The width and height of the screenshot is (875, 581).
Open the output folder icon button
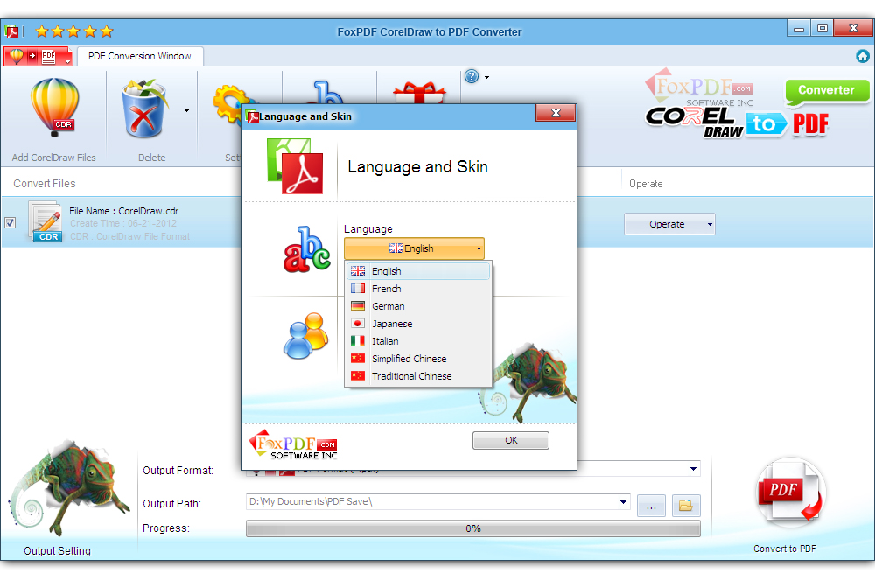(686, 507)
